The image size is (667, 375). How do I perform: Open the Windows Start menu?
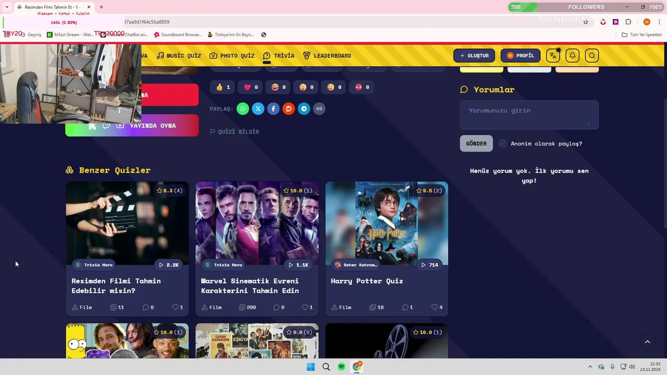click(311, 367)
